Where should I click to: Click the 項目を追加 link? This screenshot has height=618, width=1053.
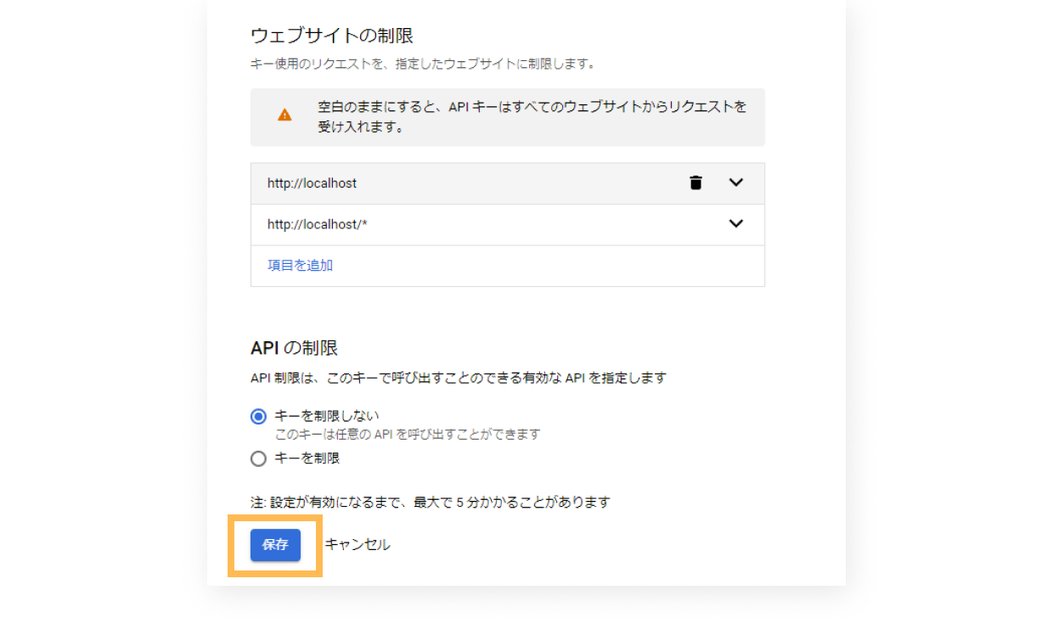click(x=300, y=265)
